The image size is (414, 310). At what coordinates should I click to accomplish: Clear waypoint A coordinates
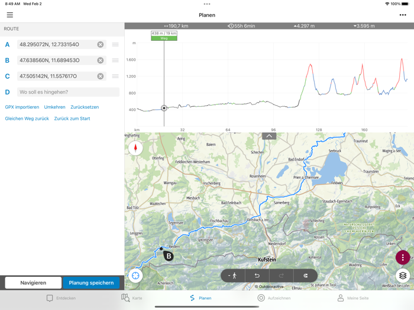[101, 44]
